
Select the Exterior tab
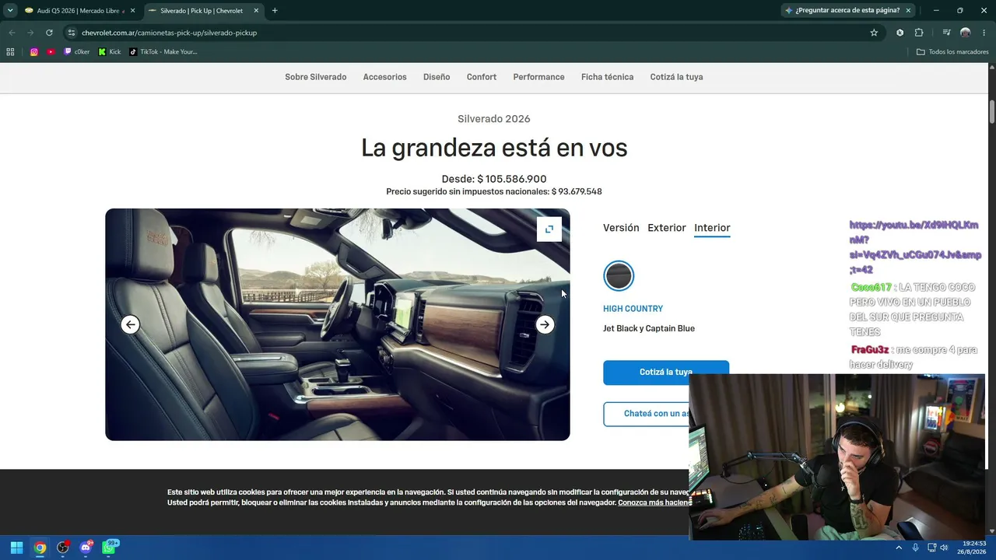667,228
